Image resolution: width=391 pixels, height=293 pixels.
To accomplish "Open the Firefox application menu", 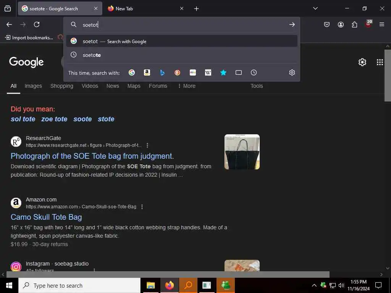I will (381, 24).
